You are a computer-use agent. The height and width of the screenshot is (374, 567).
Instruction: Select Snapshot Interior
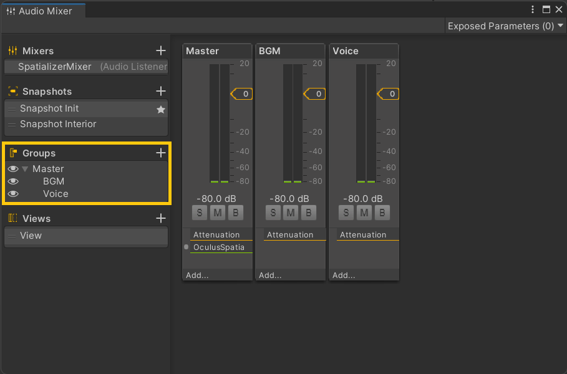(86, 124)
